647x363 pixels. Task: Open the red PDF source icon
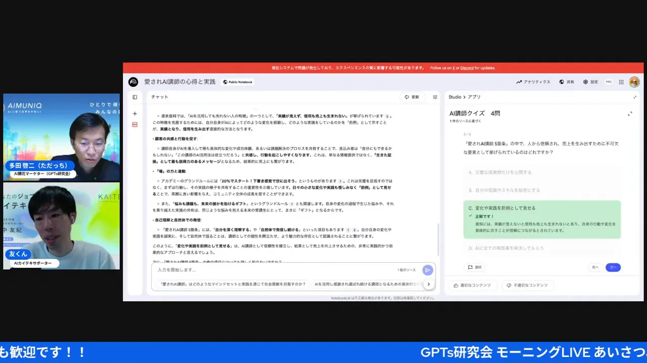point(135,125)
